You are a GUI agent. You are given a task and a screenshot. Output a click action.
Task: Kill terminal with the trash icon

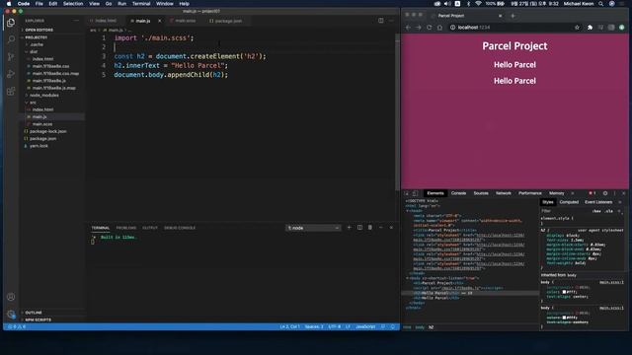tap(370, 228)
